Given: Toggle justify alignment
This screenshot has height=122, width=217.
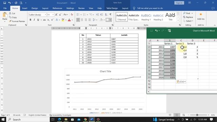Looking at the screenshot, I should pos(90,20).
